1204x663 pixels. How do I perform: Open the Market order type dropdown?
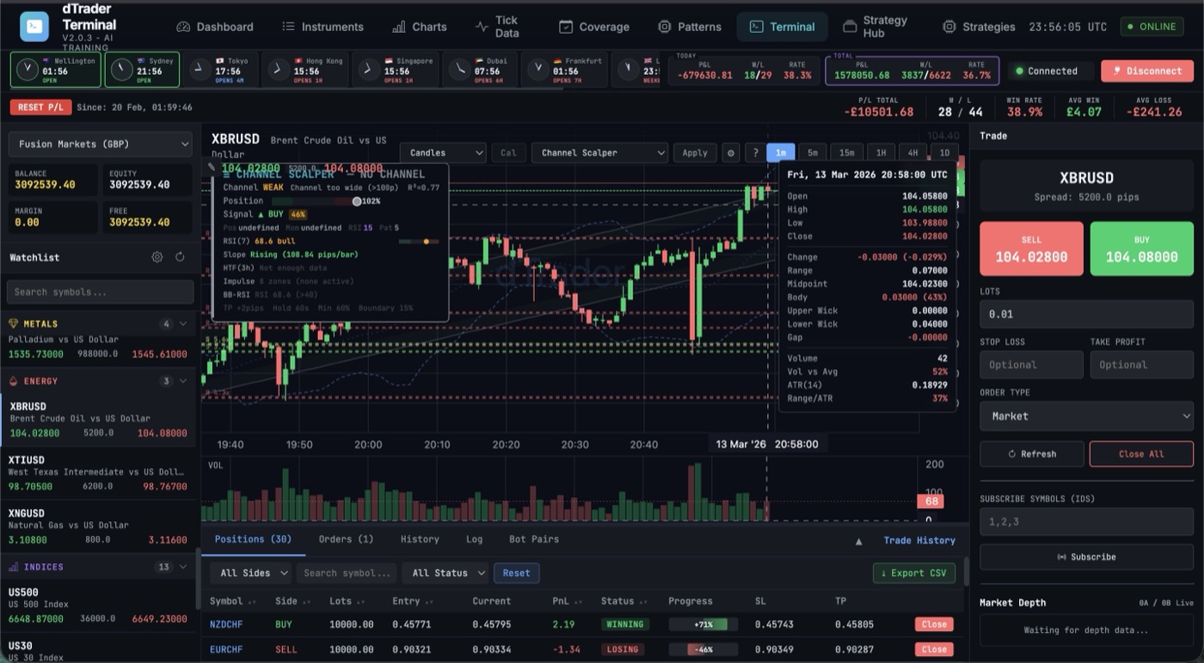click(1086, 415)
